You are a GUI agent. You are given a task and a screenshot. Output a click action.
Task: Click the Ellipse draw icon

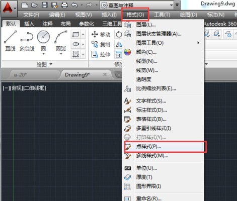coord(75,44)
